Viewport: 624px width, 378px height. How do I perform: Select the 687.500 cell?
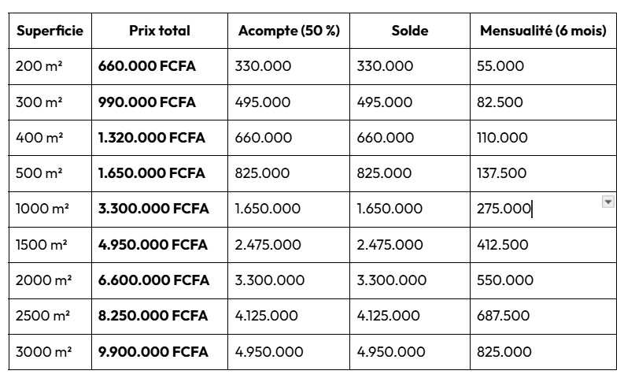pyautogui.click(x=543, y=317)
